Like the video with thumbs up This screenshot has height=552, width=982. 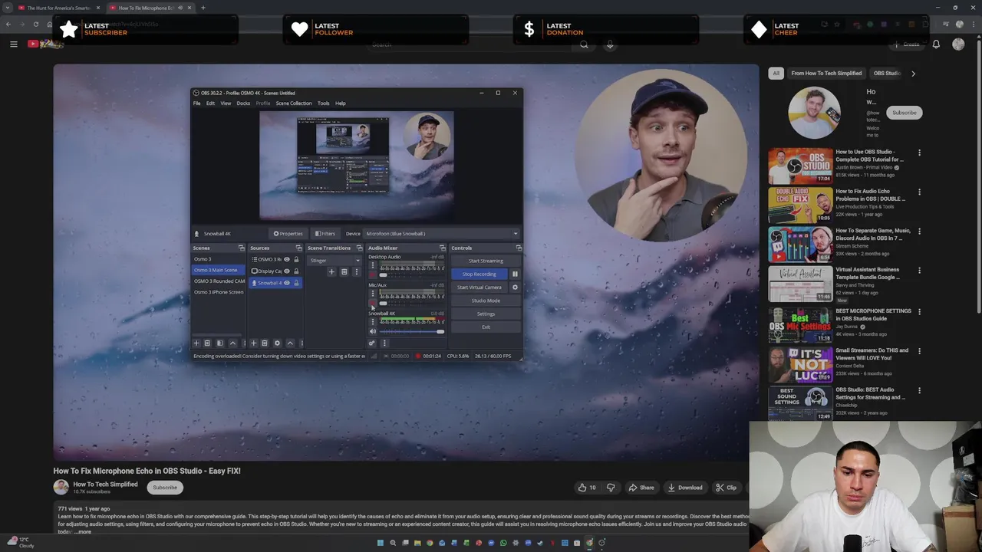point(587,488)
